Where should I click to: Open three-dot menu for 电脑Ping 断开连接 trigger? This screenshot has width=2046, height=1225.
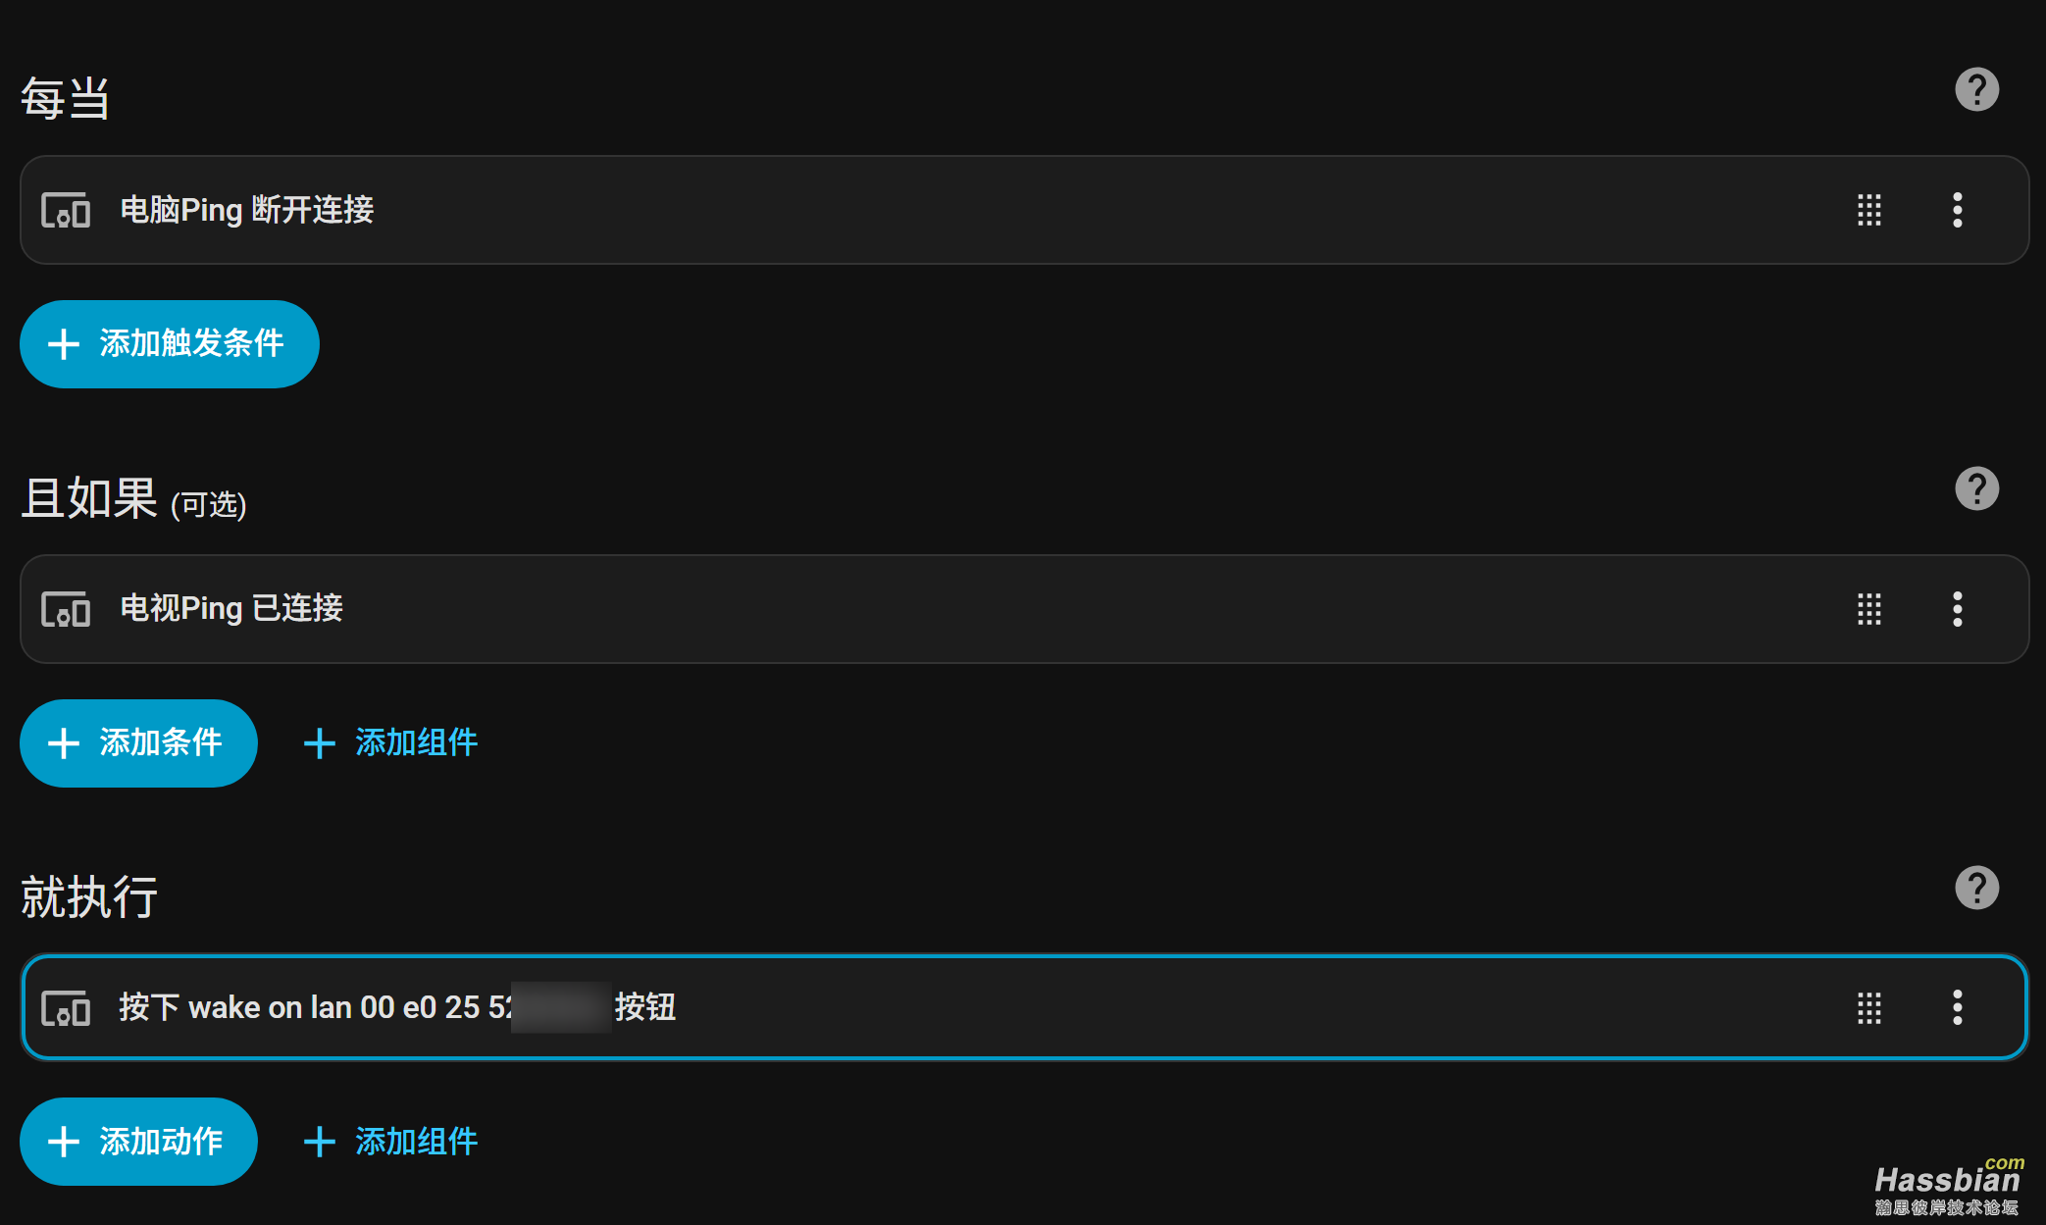(x=1957, y=210)
